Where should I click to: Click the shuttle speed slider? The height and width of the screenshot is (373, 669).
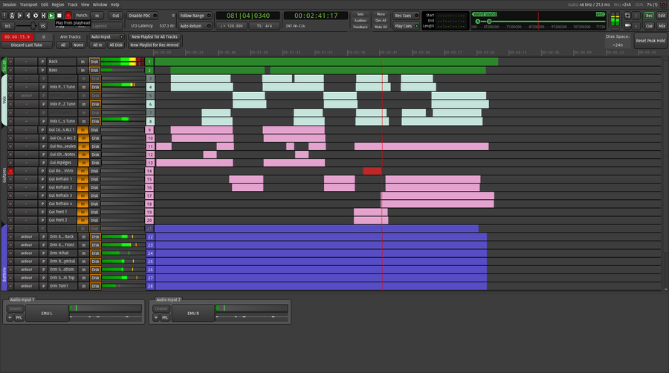tap(33, 25)
